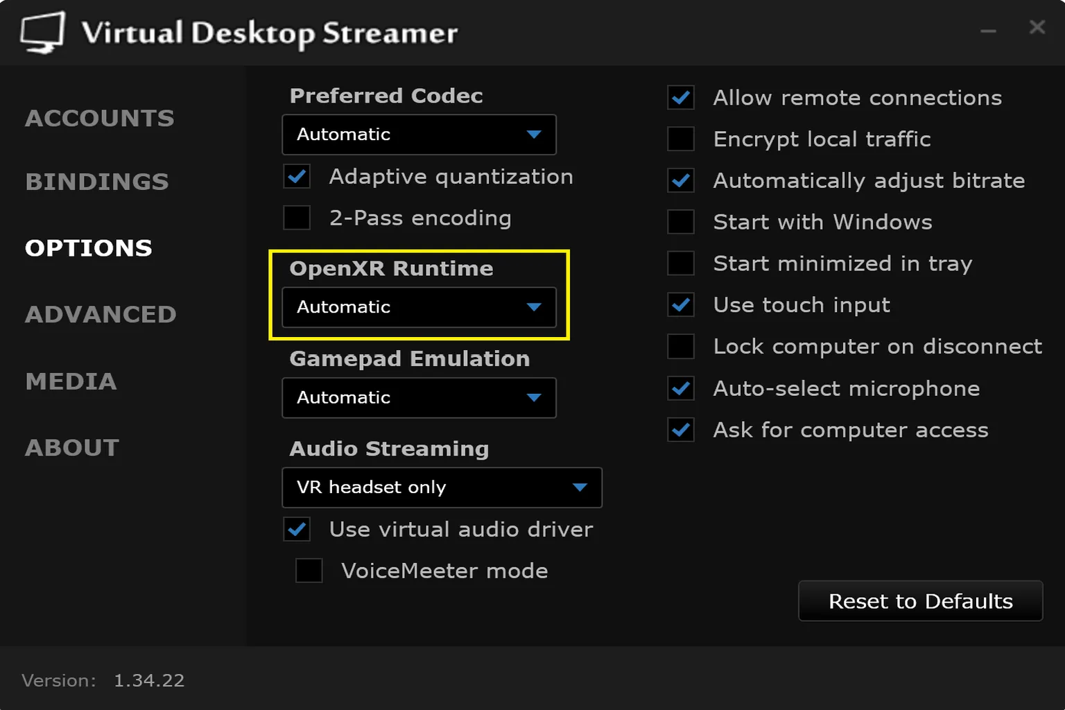Screen dimensions: 1065x710
Task: Close the Virtual Desktop Streamer window
Action: pos(1037,27)
